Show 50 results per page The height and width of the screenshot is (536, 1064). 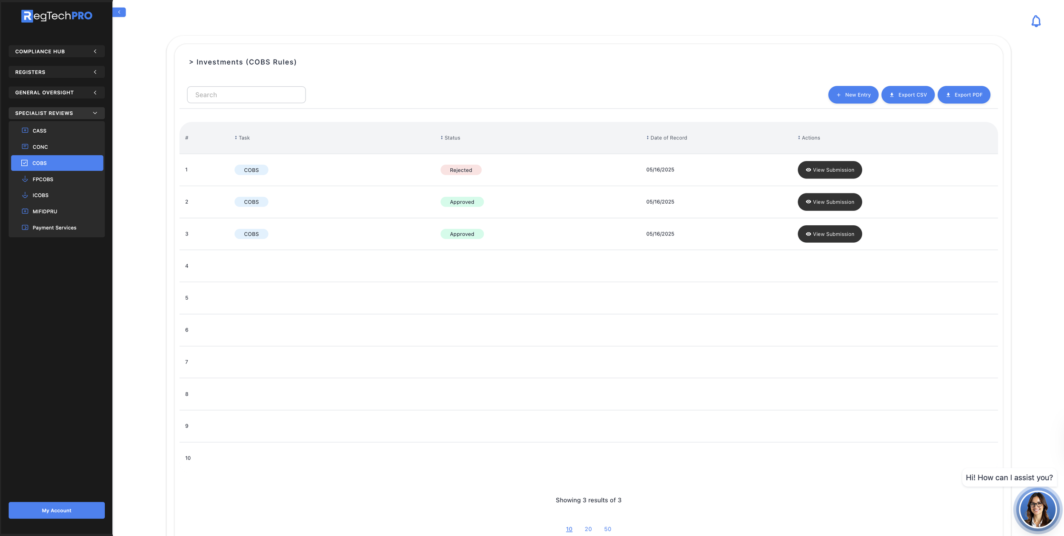[x=607, y=529]
